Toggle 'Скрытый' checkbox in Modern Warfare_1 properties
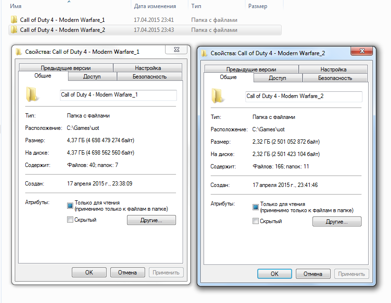Viewport: 391px width, 303px height. coord(70,220)
